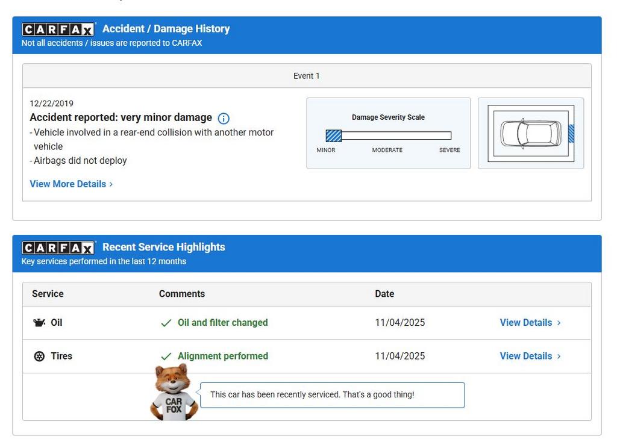
Task: Expand Tires row using its View Details chevron
Action: click(x=559, y=356)
